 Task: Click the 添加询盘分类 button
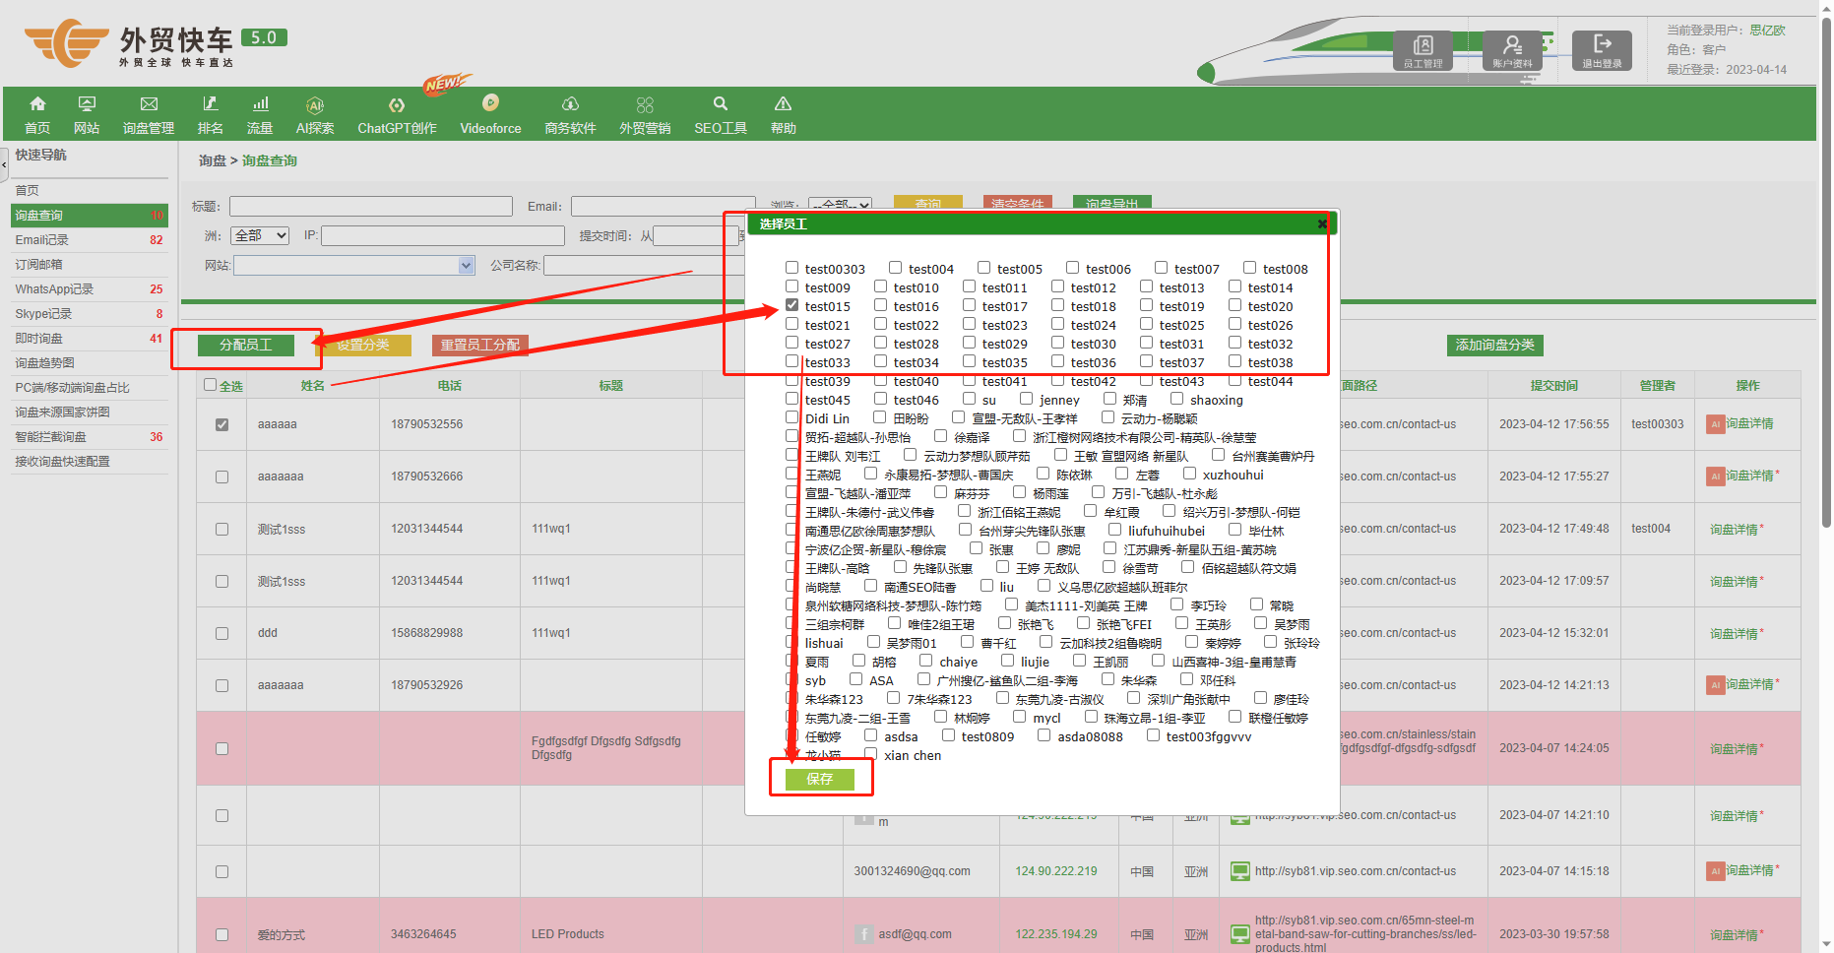tap(1495, 345)
